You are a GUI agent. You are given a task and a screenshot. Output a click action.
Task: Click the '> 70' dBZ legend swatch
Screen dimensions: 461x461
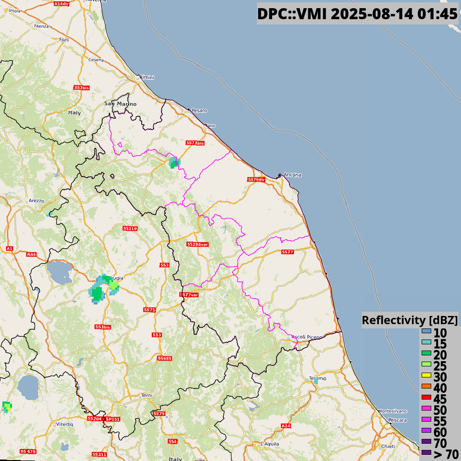point(426,452)
